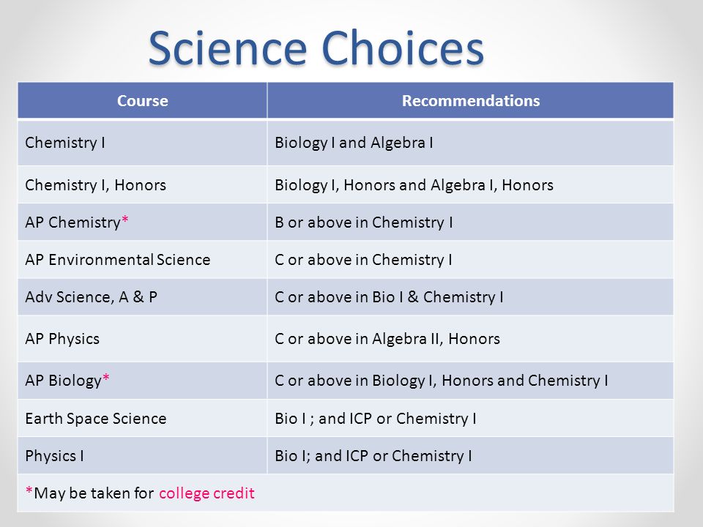Viewport: 703px width, 527px height.
Task: Select the AP Environmental Science row
Action: pyautogui.click(x=346, y=259)
